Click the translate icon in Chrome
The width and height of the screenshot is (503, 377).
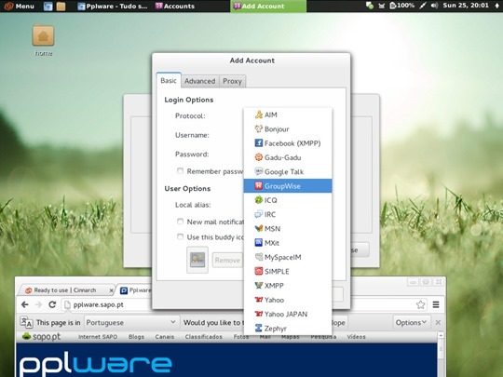(x=26, y=322)
